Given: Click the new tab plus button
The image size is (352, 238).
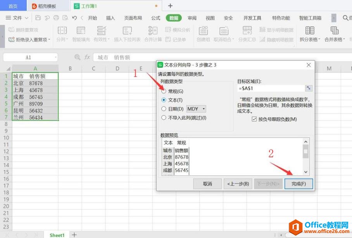Looking at the screenshot, I should pos(171,6).
